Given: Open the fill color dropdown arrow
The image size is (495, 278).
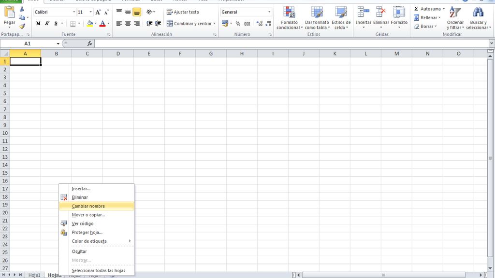Looking at the screenshot, I should (96, 23).
